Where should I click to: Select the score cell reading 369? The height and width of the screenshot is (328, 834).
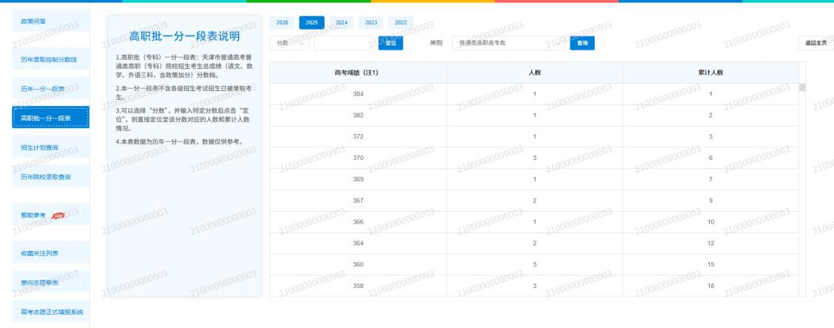coord(358,179)
